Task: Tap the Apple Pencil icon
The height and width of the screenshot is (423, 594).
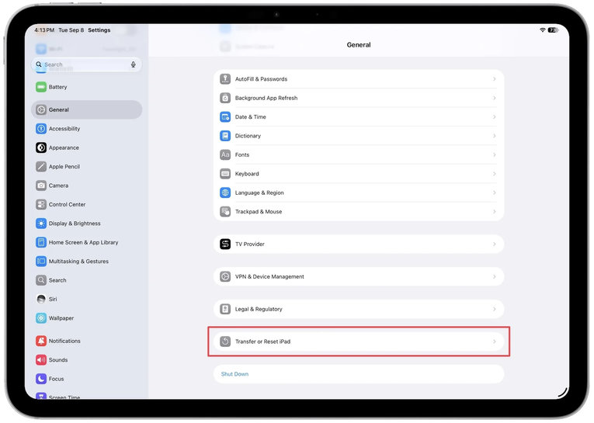Action: [41, 167]
